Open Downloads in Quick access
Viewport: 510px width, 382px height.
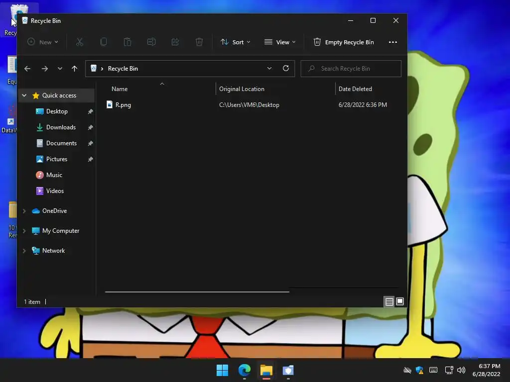(60, 127)
